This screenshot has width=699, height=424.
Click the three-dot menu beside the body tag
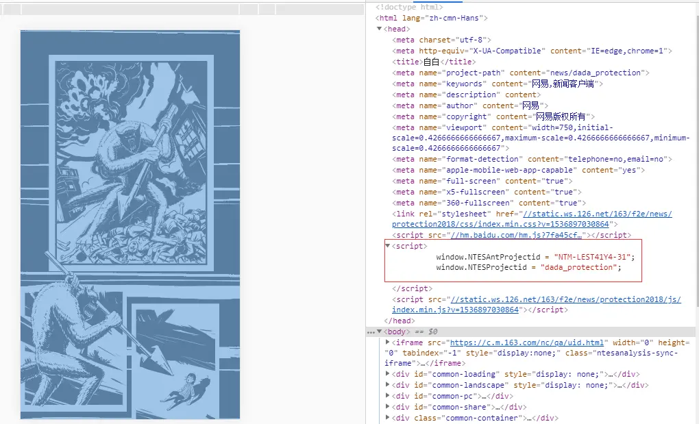tap(370, 332)
